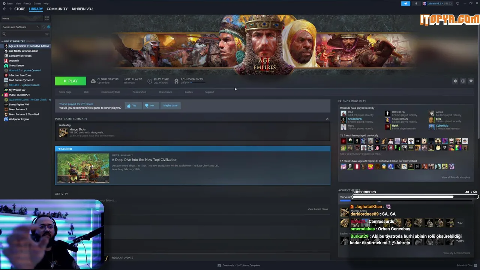Viewport: 480px width, 270px height.
Task: Click the announcements megaphone icon
Action: (406, 3)
